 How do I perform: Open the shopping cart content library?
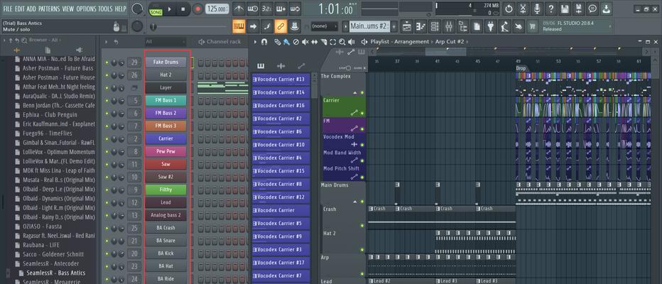tap(533, 26)
